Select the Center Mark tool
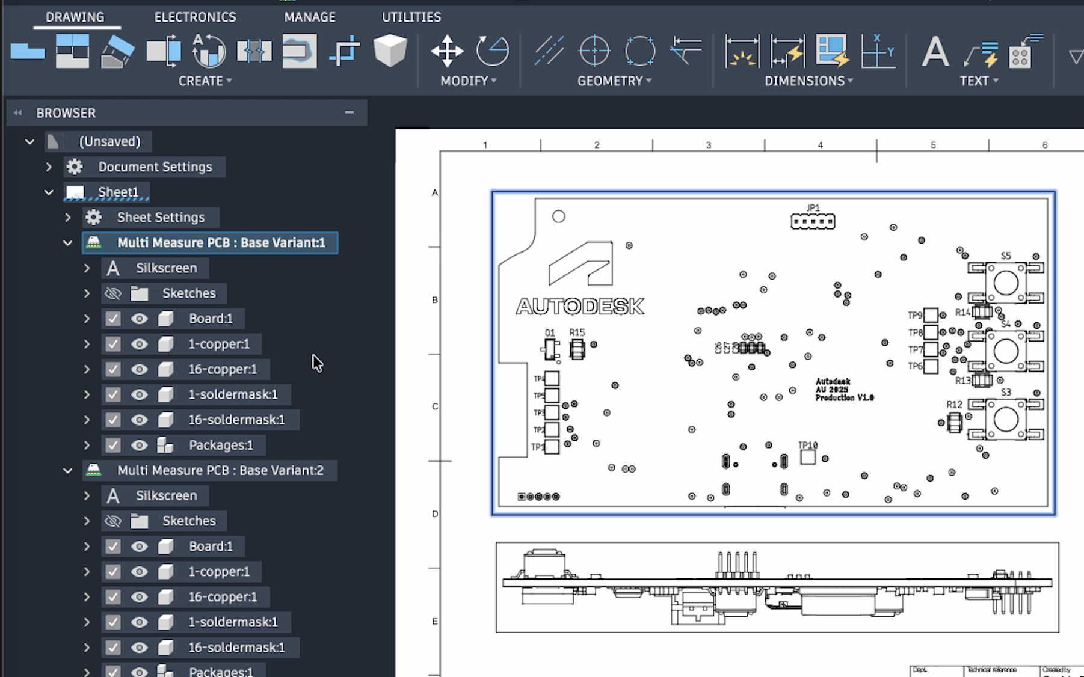 [x=594, y=51]
